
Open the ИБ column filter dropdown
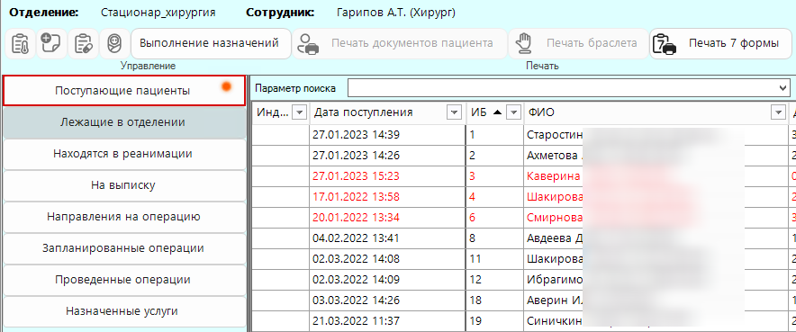(x=515, y=112)
